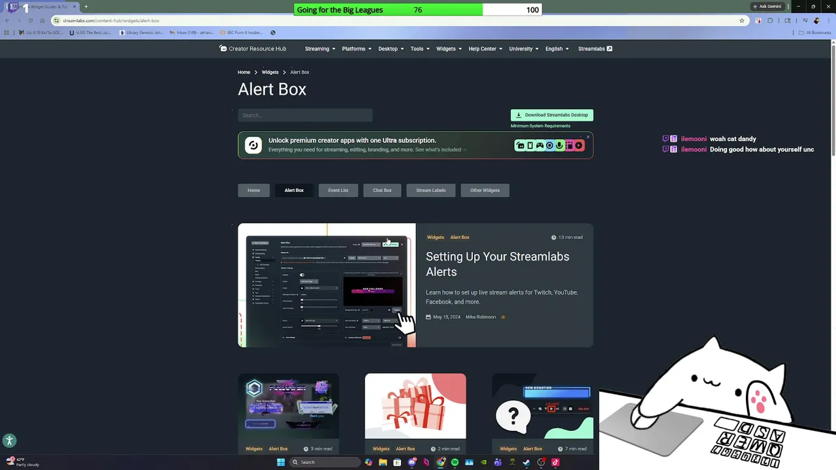Viewport: 836px width, 470px height.
Task: Open the gift boxes article thumbnail
Action: point(415,406)
